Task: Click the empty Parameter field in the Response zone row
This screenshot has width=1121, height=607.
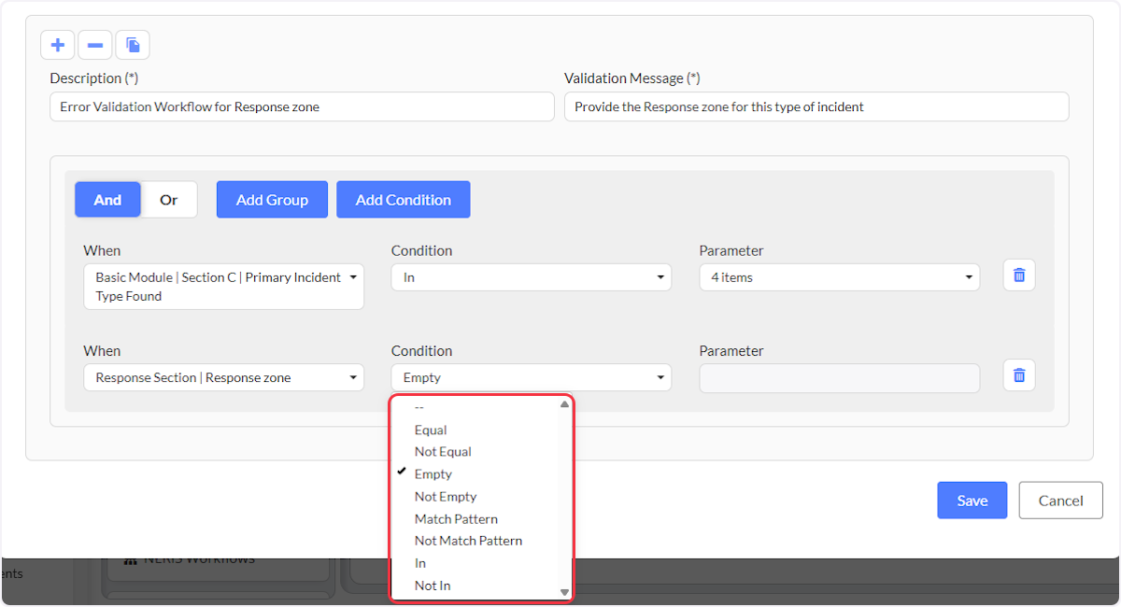Action: tap(840, 377)
